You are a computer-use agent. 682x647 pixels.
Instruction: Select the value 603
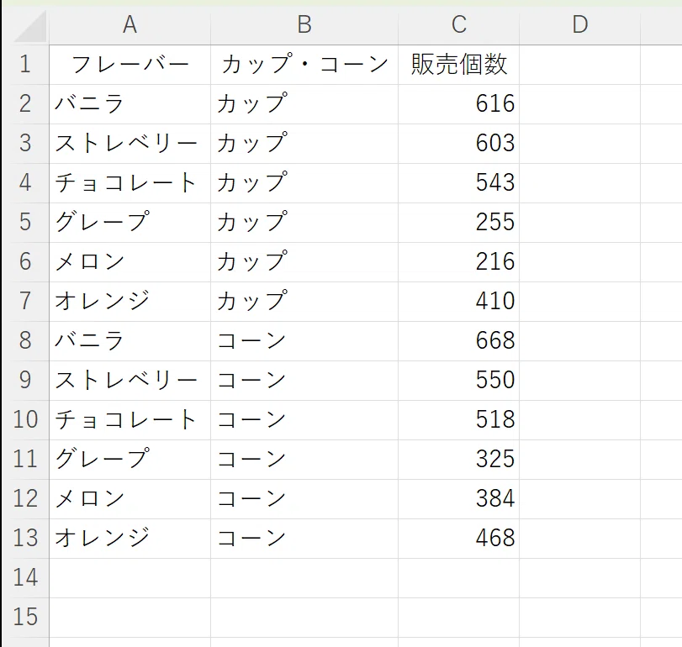pos(459,144)
